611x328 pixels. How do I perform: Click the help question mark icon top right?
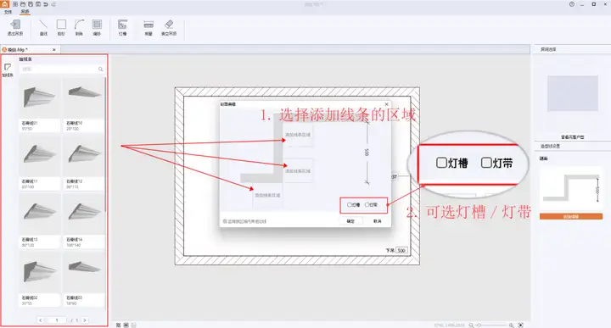pyautogui.click(x=572, y=4)
